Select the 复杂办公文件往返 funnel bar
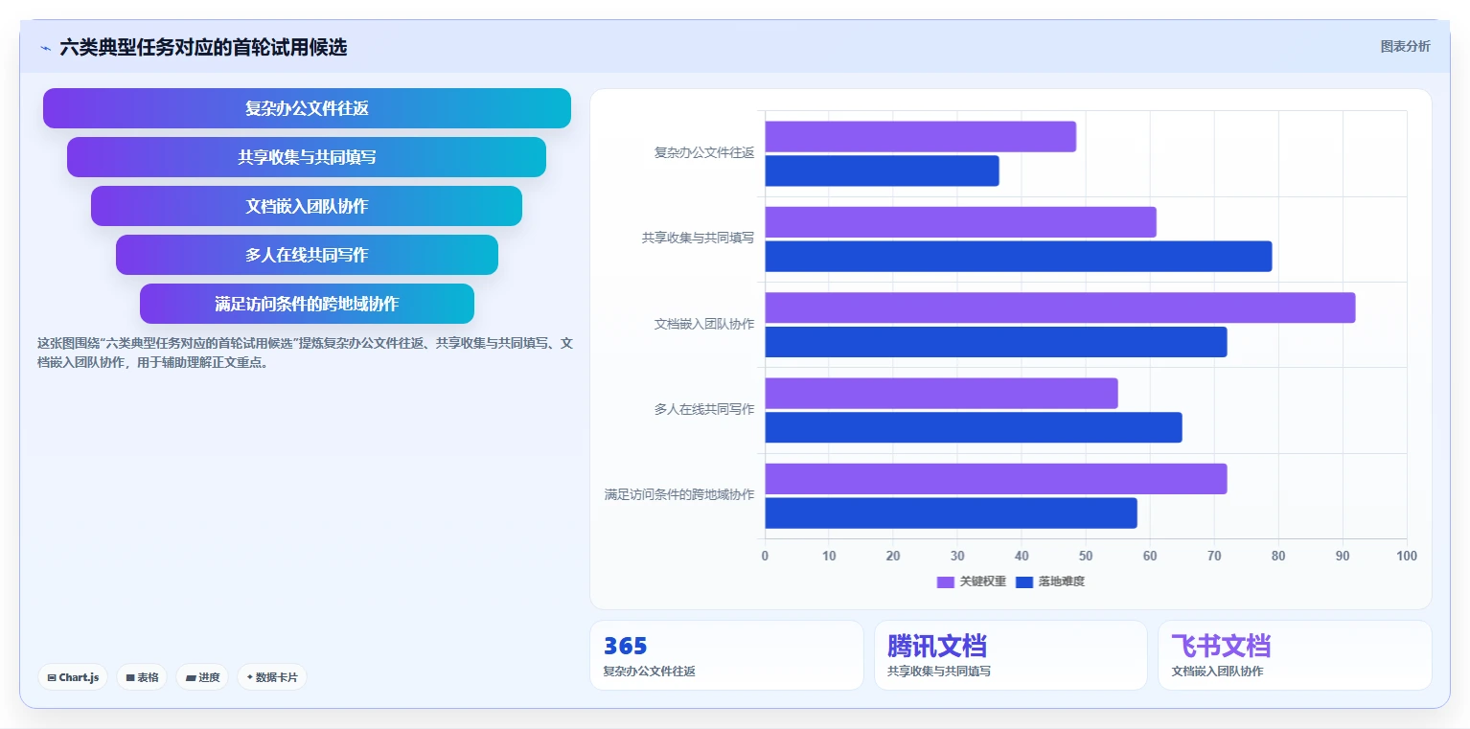Viewport: 1470px width, 729px height. coord(307,108)
